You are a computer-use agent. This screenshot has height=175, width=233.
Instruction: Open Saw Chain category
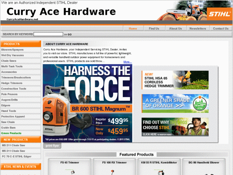(x=21, y=122)
